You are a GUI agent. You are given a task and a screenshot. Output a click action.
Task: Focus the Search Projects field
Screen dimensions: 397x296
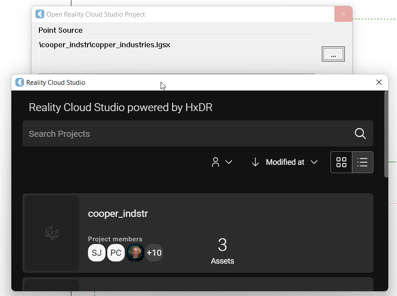click(x=188, y=134)
